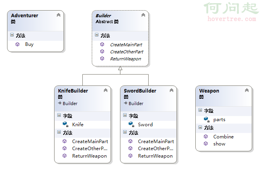Image resolution: width=262 pixels, height=178 pixels.
Task: Collapse Builder methods section minus box
Action: [x=96, y=35]
